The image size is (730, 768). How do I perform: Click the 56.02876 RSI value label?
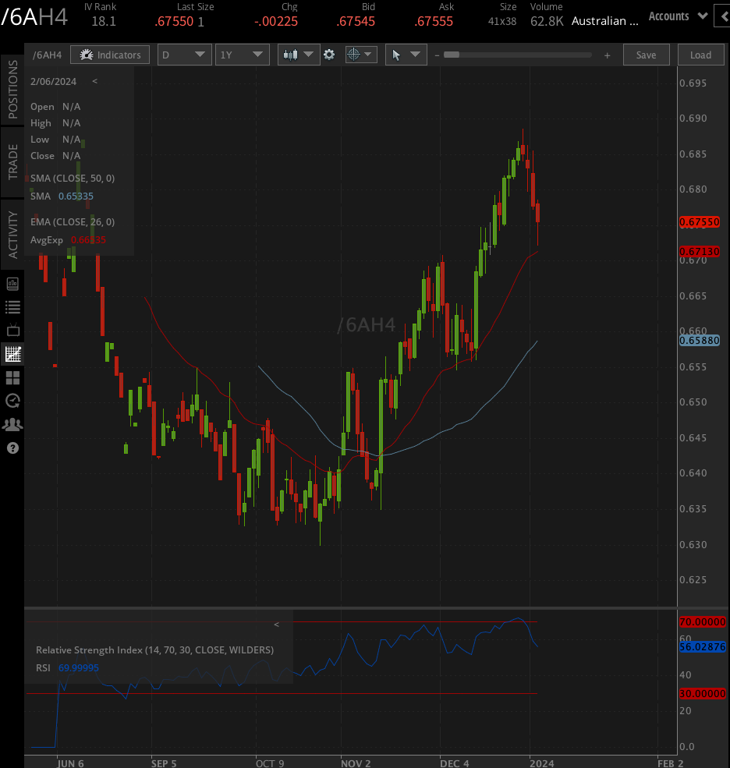tap(702, 647)
